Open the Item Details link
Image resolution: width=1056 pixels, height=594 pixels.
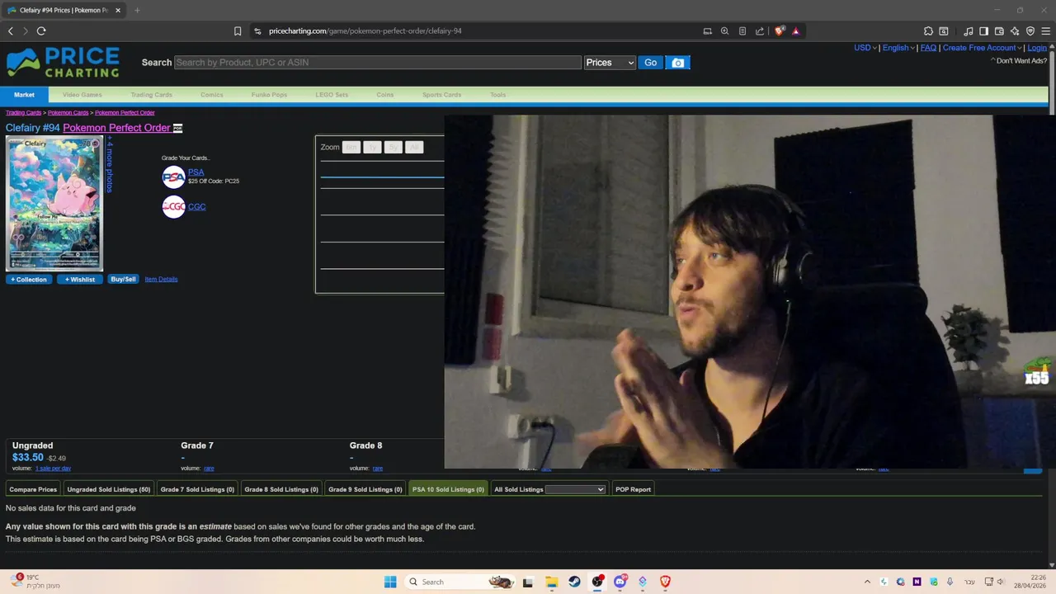(161, 280)
